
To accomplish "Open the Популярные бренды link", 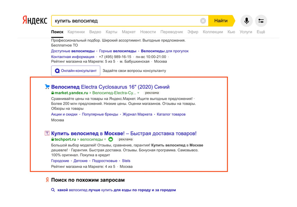I will click(x=100, y=114).
